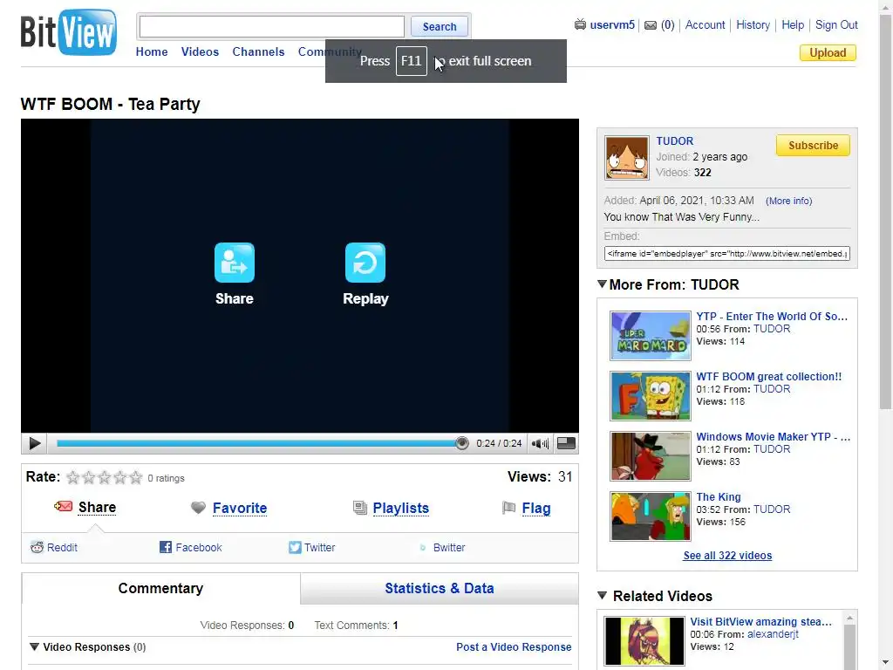Click the Favorite heart icon
The image size is (893, 670).
click(x=198, y=507)
